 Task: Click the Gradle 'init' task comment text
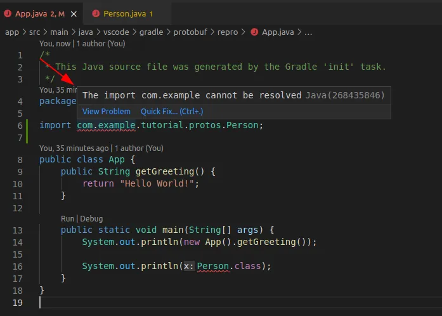(x=220, y=67)
